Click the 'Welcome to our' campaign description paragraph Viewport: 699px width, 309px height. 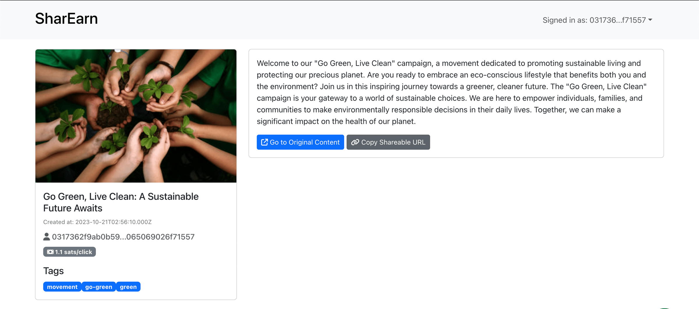451,92
